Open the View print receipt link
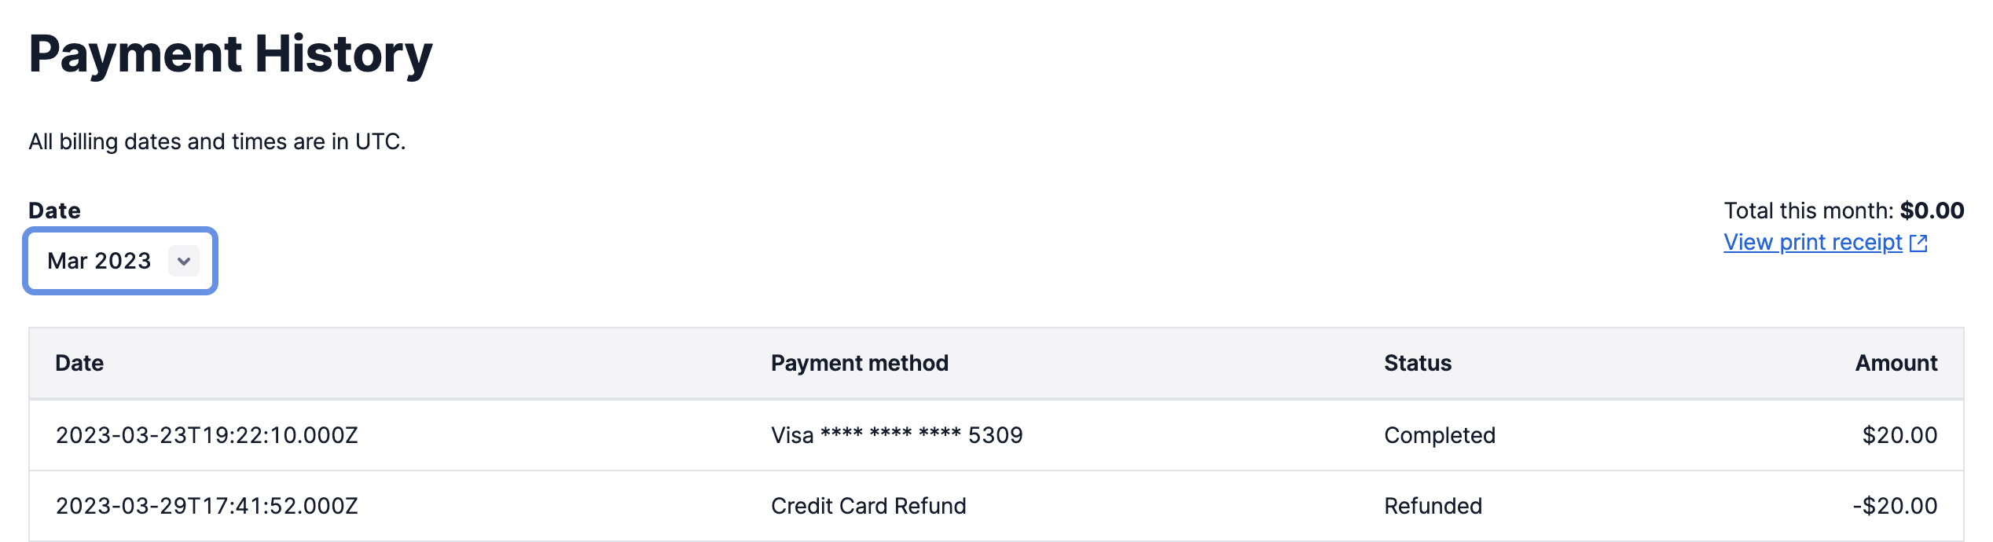The image size is (1993, 542). pos(1813,242)
